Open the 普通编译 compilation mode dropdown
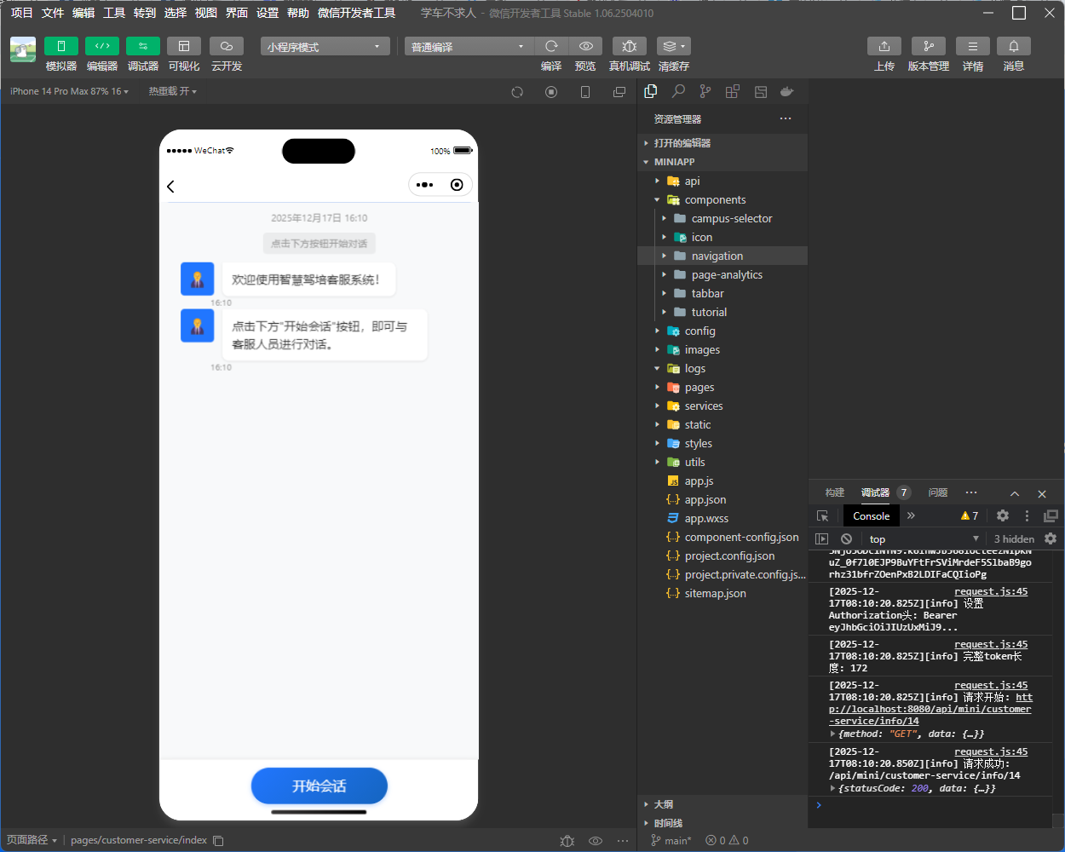 click(x=468, y=46)
